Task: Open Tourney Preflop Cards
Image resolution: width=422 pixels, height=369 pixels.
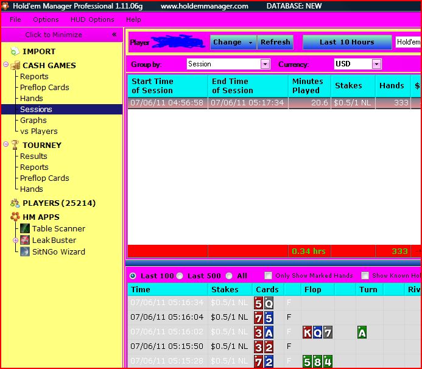Action: click(44, 178)
